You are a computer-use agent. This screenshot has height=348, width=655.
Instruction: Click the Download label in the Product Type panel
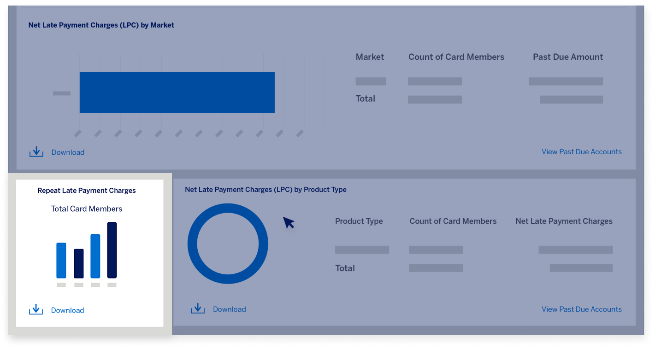(229, 309)
